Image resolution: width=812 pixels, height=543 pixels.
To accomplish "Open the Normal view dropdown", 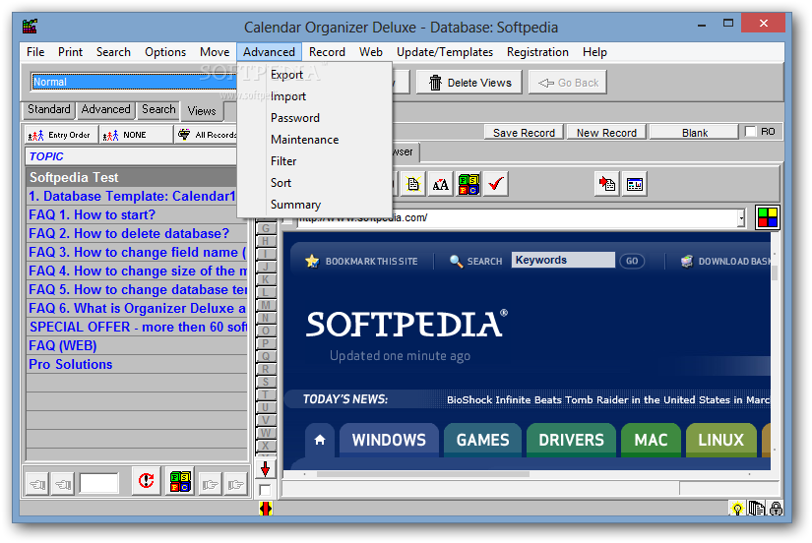I will click(134, 82).
